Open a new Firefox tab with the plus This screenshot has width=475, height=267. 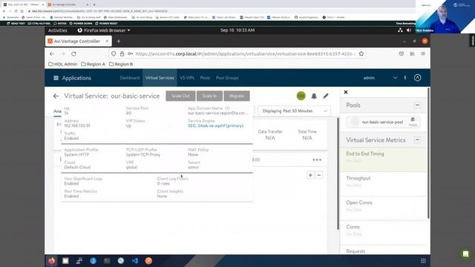(x=119, y=42)
